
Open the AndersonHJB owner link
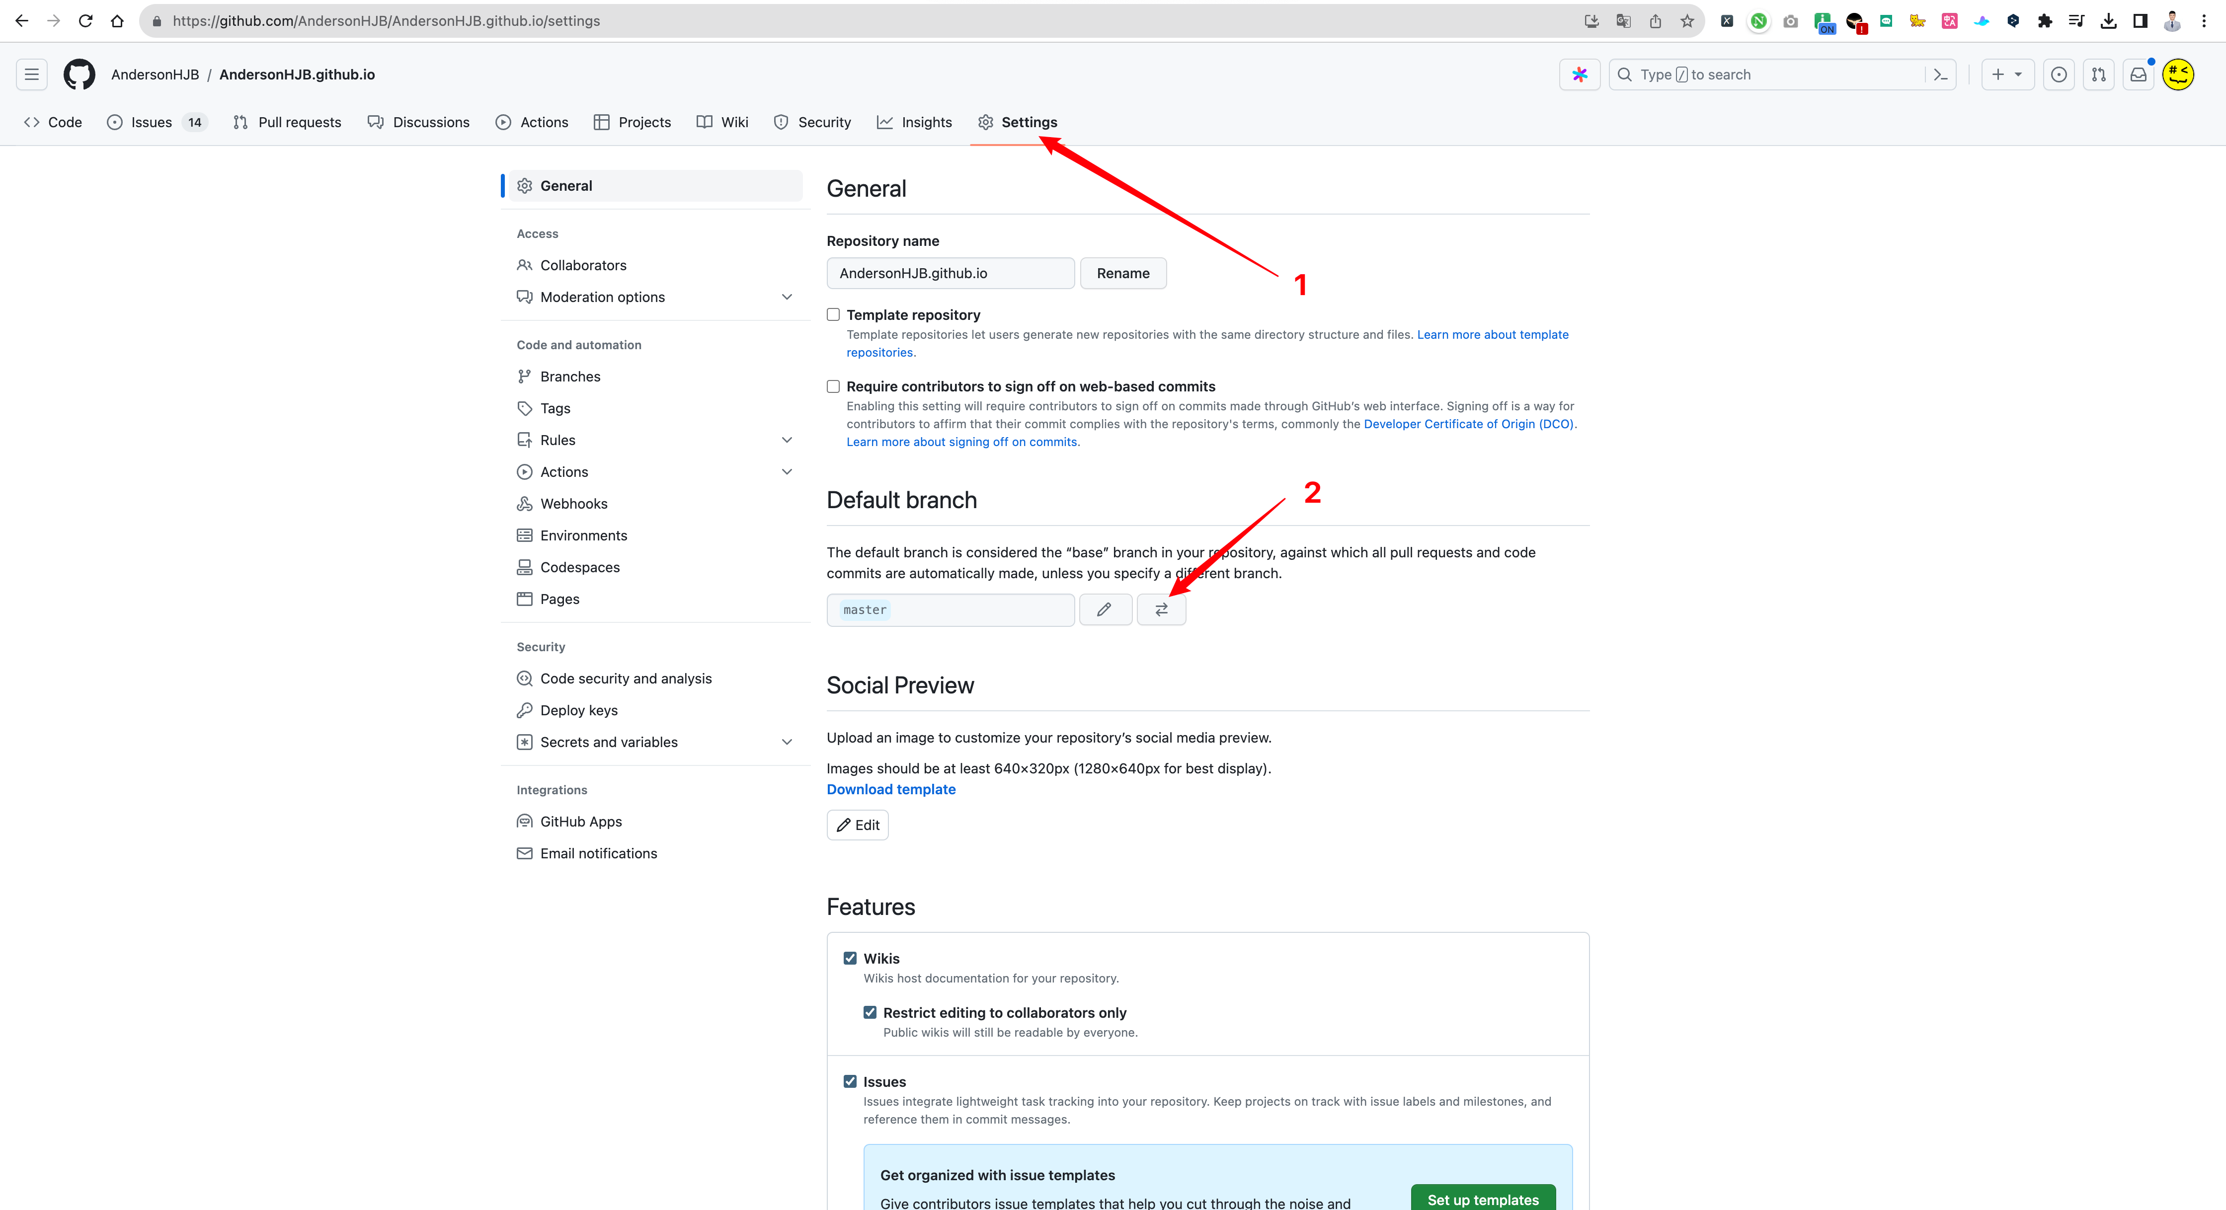155,75
